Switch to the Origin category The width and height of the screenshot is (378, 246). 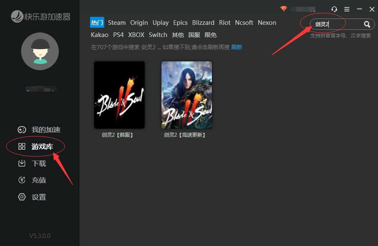click(x=139, y=23)
